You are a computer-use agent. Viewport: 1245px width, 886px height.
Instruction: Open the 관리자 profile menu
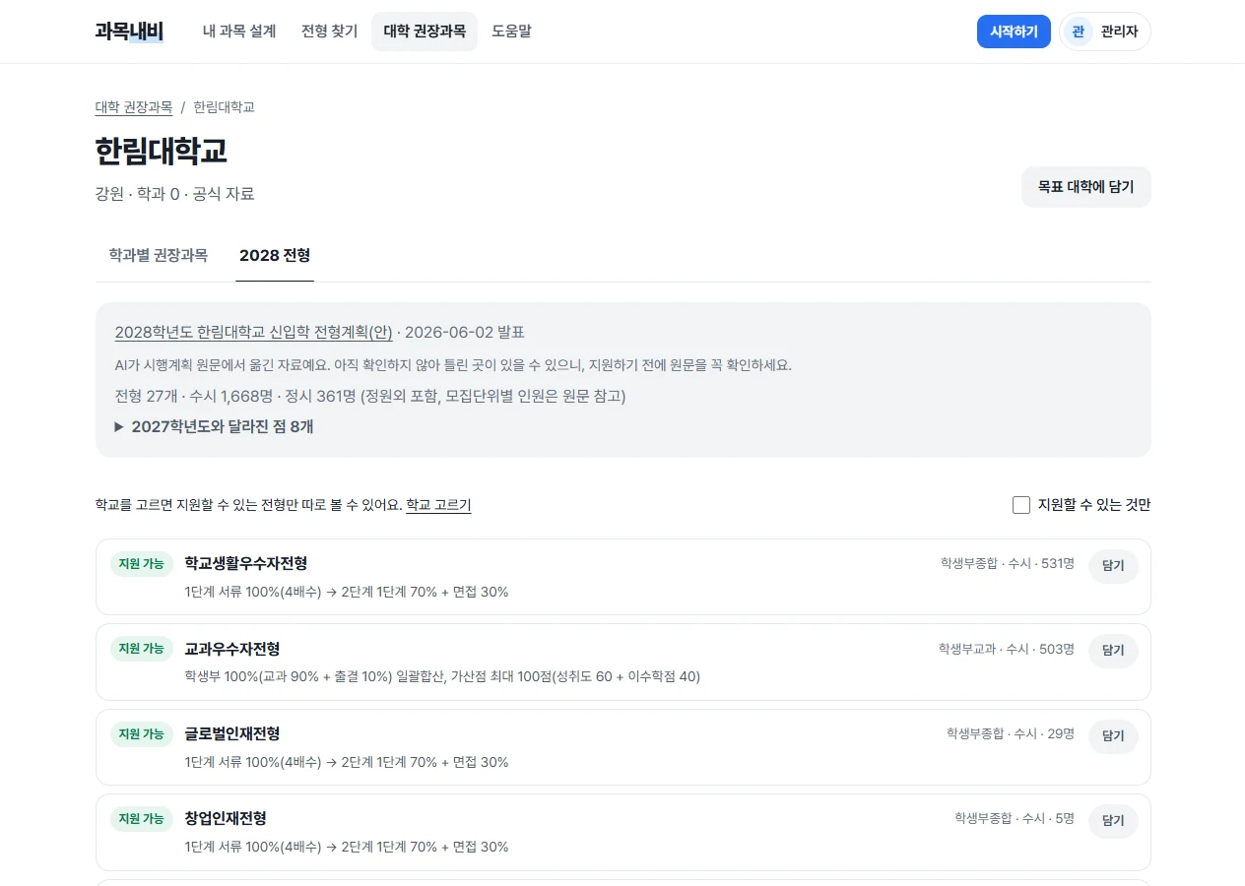(x=1105, y=32)
